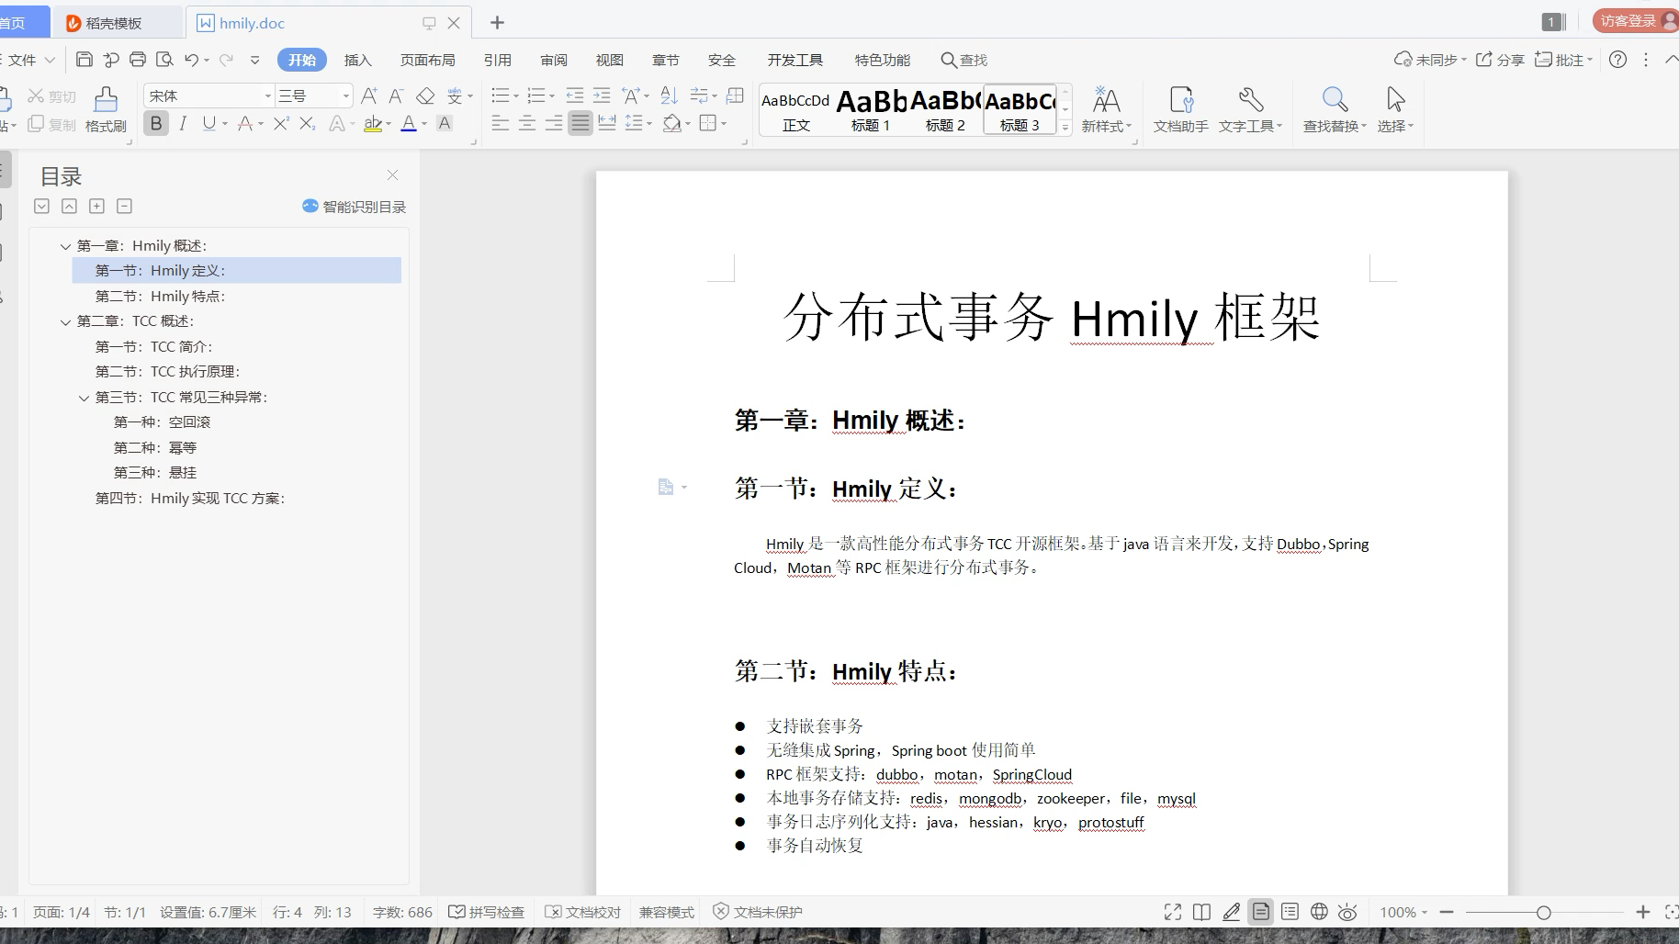Add new tab with plus button

pyautogui.click(x=497, y=23)
